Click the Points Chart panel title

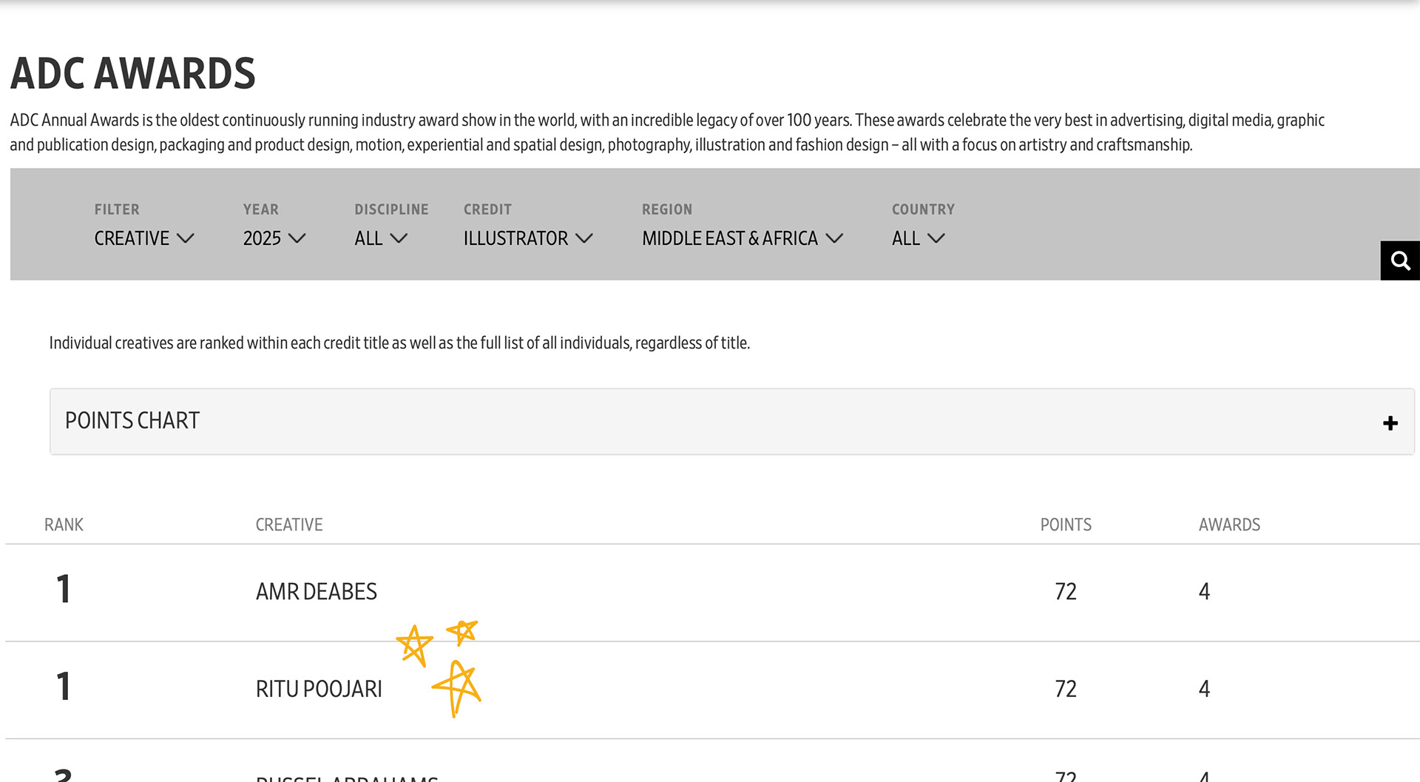tap(132, 420)
